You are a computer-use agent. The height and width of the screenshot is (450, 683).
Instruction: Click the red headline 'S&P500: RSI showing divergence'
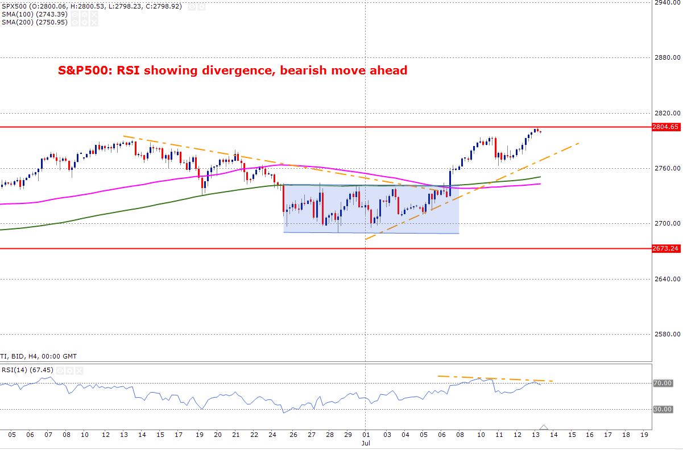coord(233,70)
